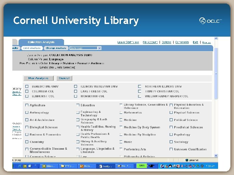The height and width of the screenshot is (175, 234).
Task: Enable Medicine By Discipline checkbox
Action: coord(121,134)
